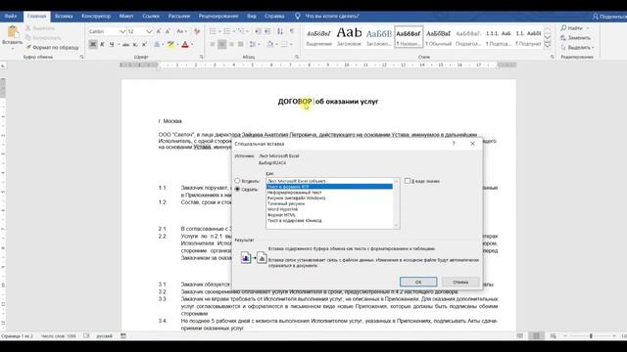Click the yellow text highlight color button
The image size is (627, 352).
click(x=170, y=44)
